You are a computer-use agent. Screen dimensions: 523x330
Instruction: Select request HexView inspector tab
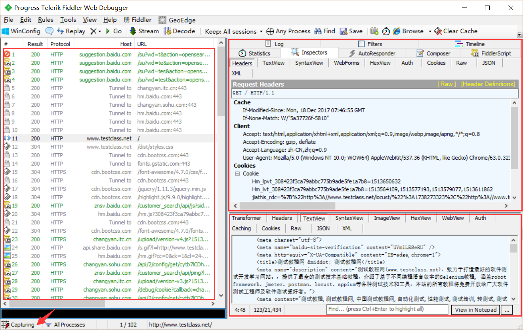tap(380, 63)
